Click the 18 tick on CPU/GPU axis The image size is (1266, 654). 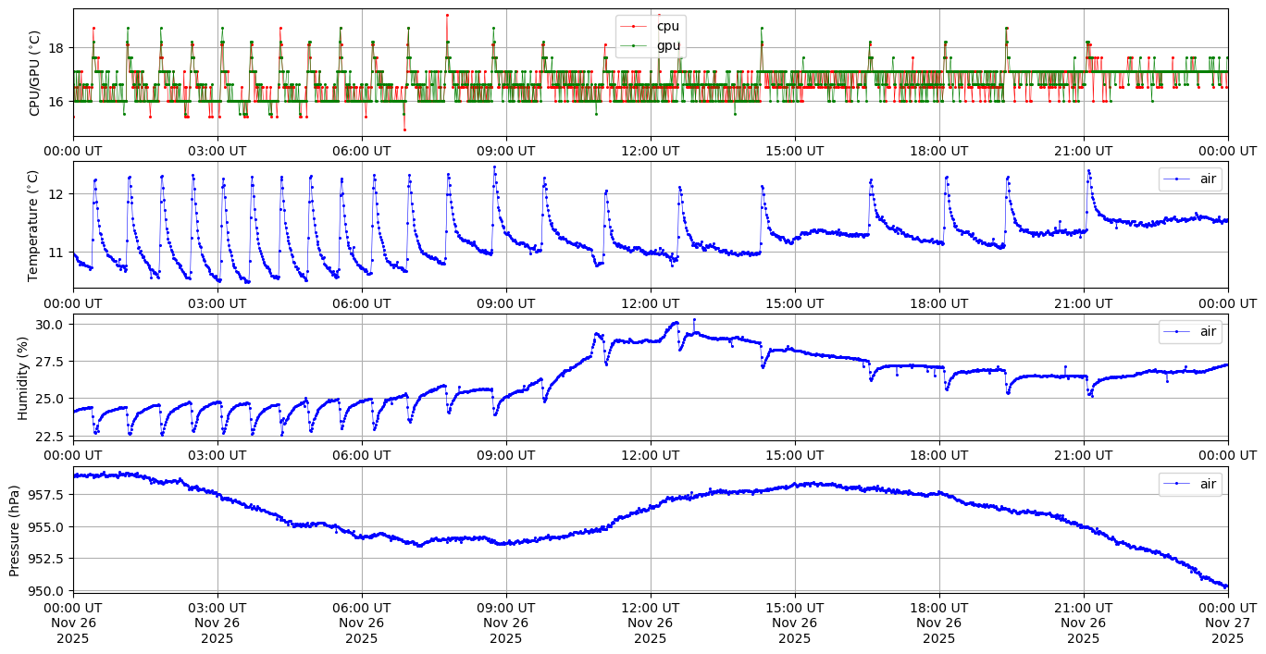pyautogui.click(x=56, y=47)
